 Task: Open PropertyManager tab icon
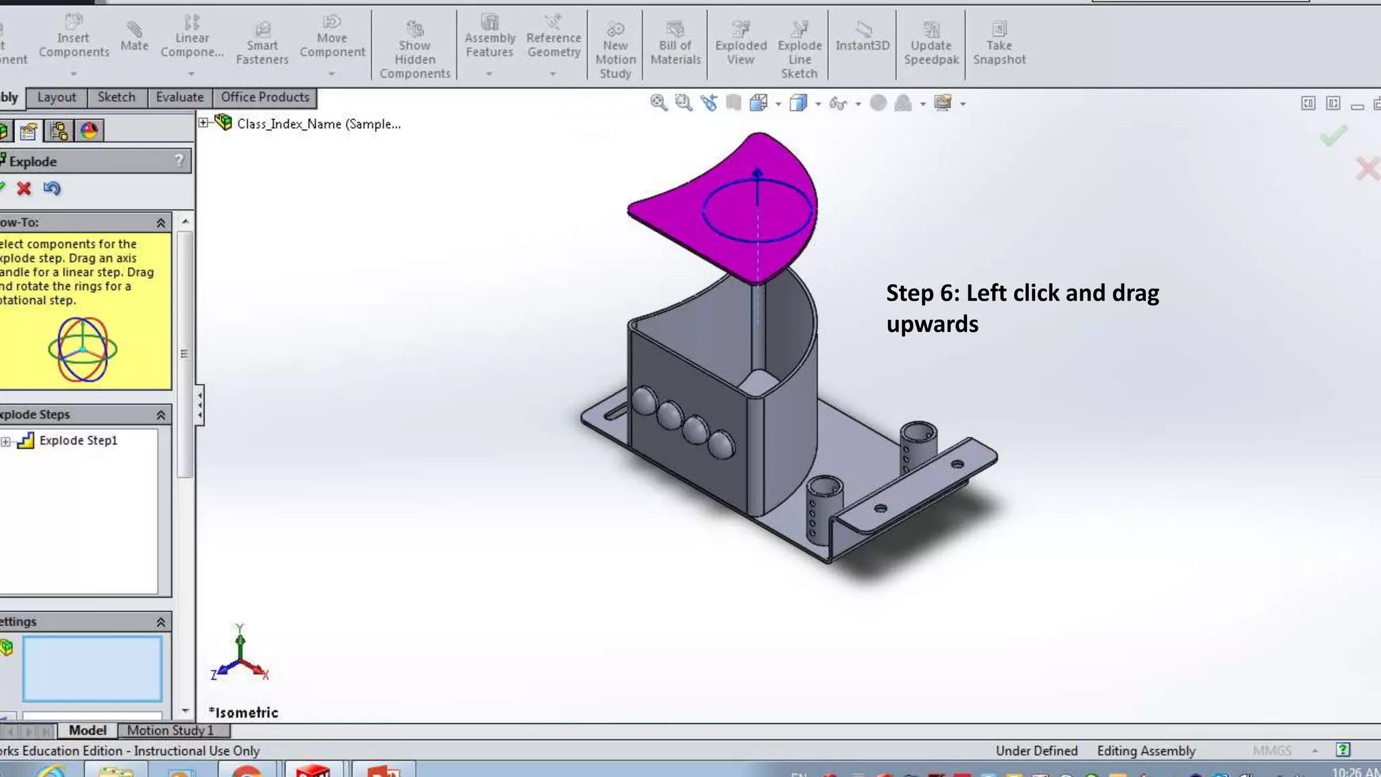[28, 131]
